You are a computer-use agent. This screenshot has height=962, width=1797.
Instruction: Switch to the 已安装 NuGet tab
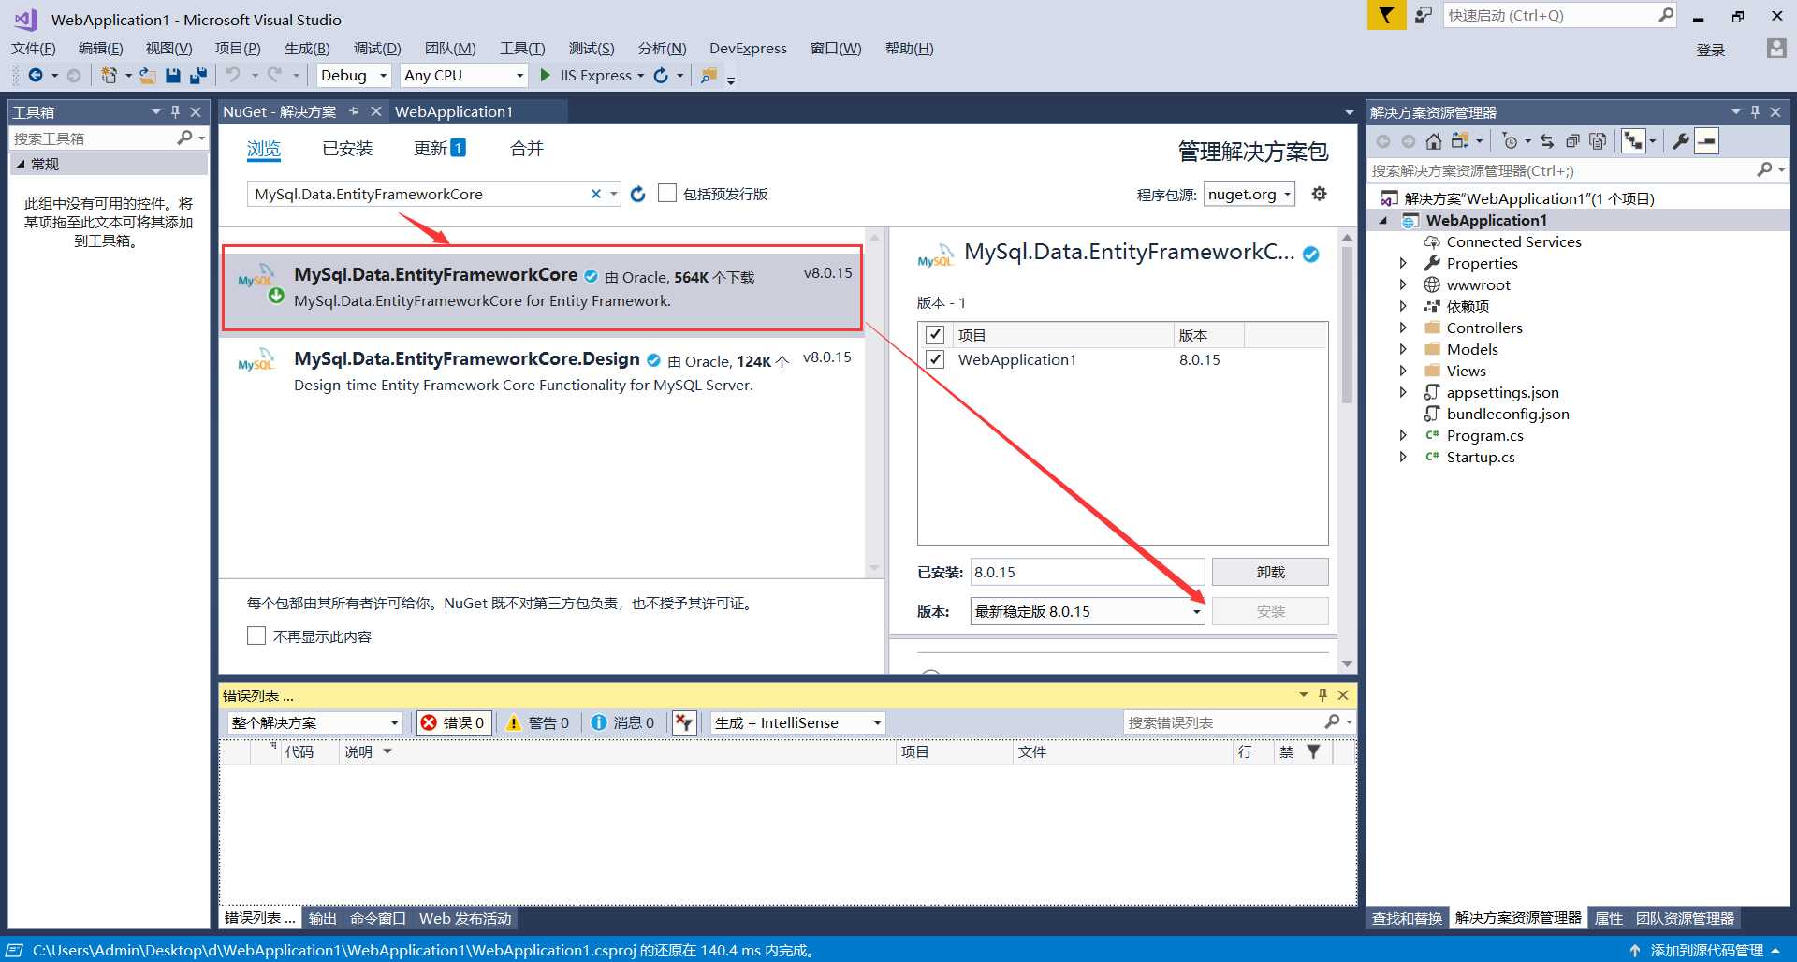pos(347,148)
